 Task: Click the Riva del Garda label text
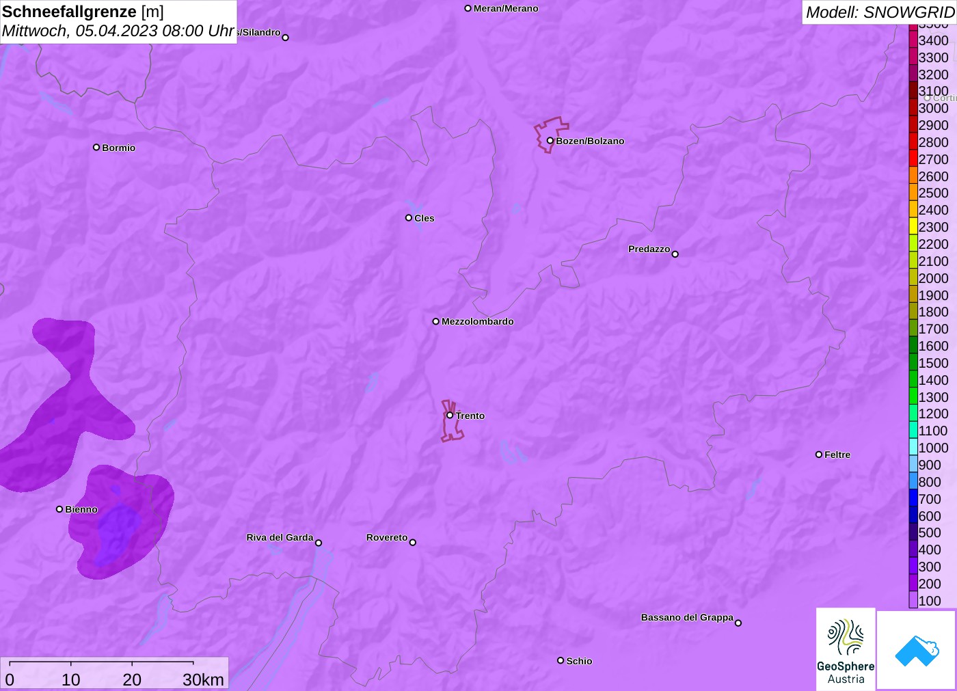280,537
